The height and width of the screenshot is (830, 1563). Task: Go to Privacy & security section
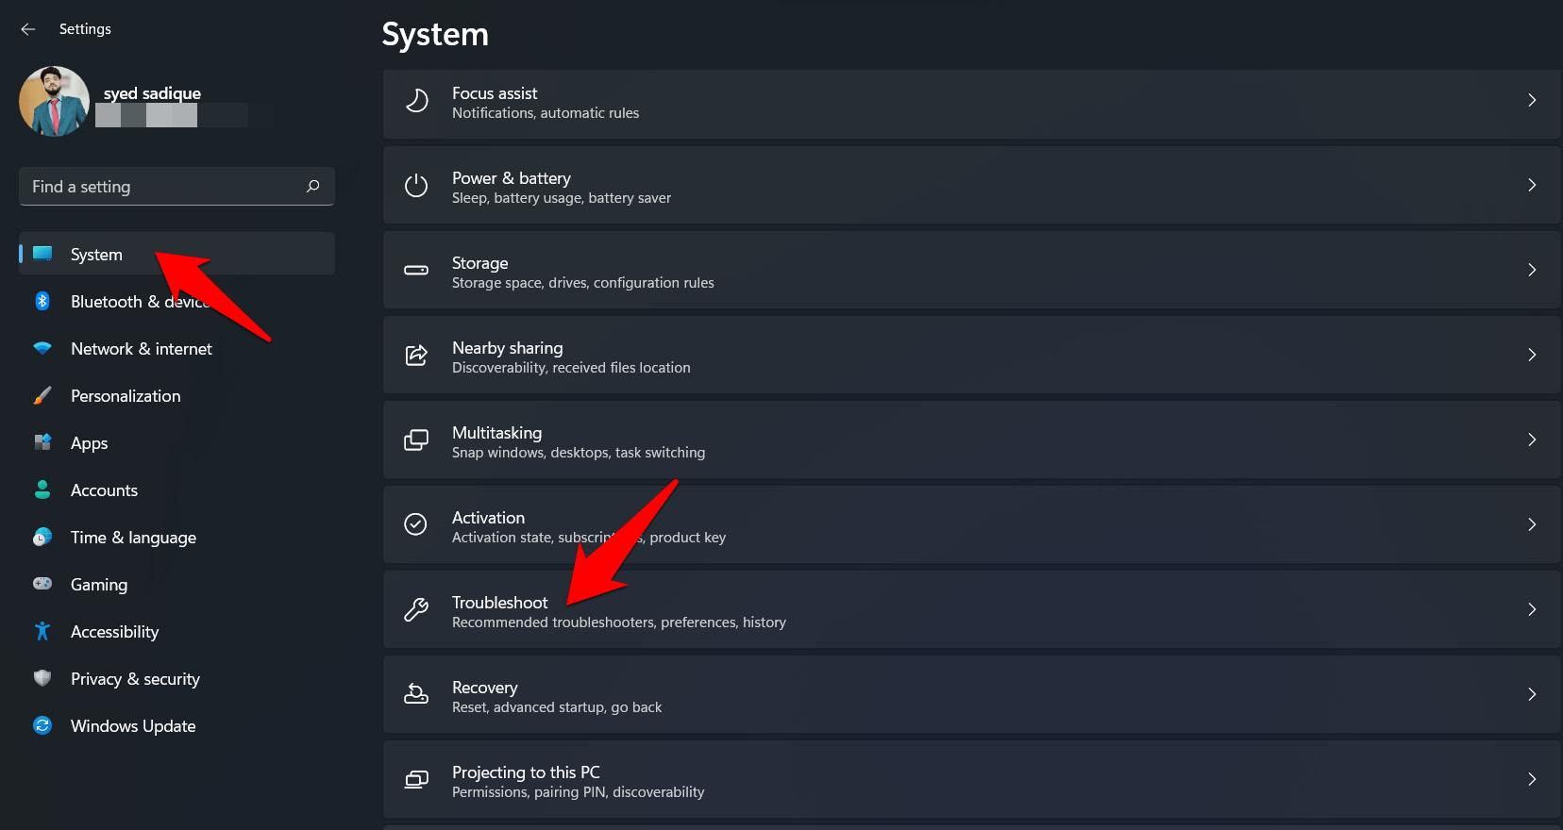(x=135, y=679)
